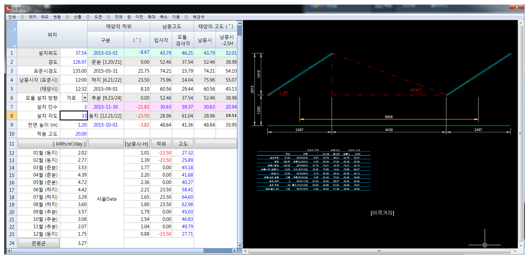The image size is (530, 260).
Task: Click row header number 8
Action: [12, 116]
